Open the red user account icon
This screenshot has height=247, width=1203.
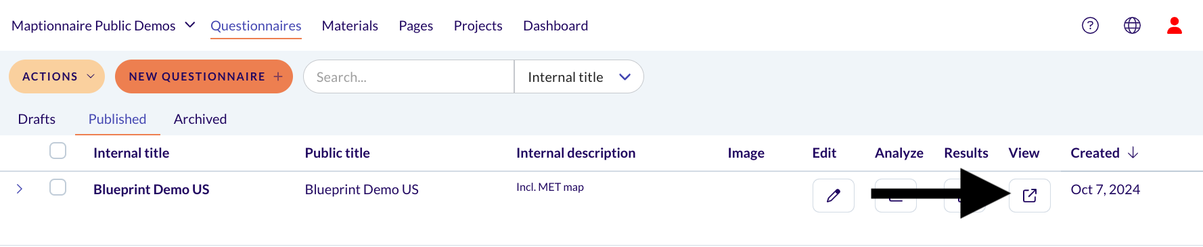tap(1175, 26)
